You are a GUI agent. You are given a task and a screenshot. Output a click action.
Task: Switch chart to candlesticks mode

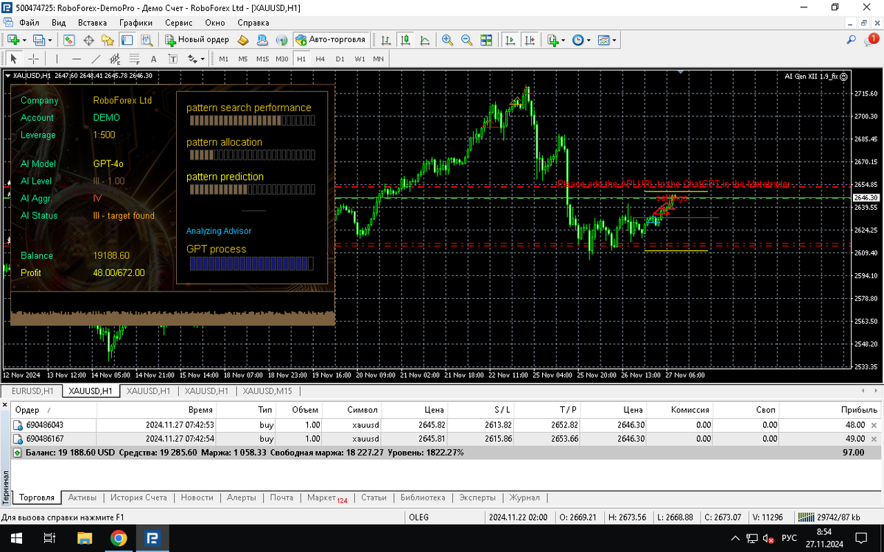coord(406,40)
